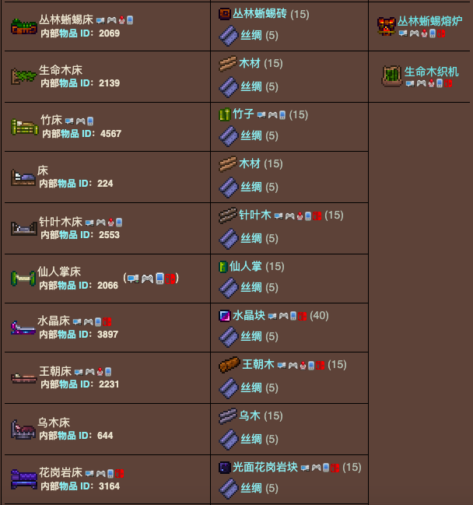Open the 乌木 material link
The height and width of the screenshot is (505, 473).
point(250,416)
